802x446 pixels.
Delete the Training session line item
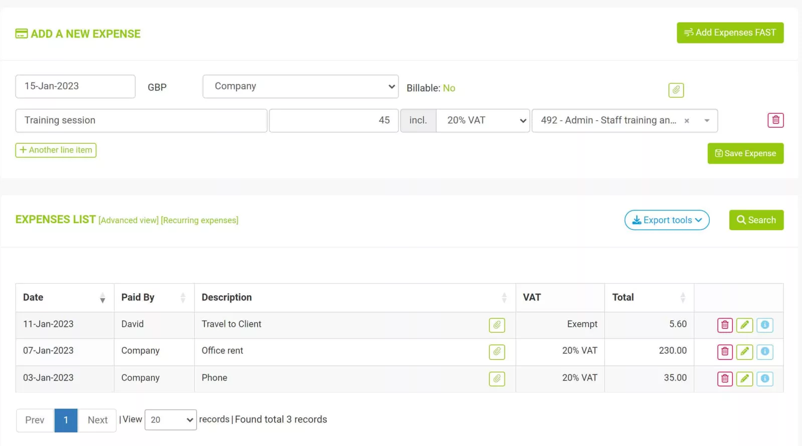point(775,120)
